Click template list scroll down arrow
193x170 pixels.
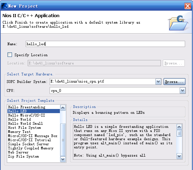click(x=63, y=159)
